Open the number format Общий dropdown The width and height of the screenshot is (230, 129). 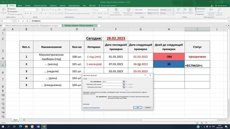pos(108,10)
